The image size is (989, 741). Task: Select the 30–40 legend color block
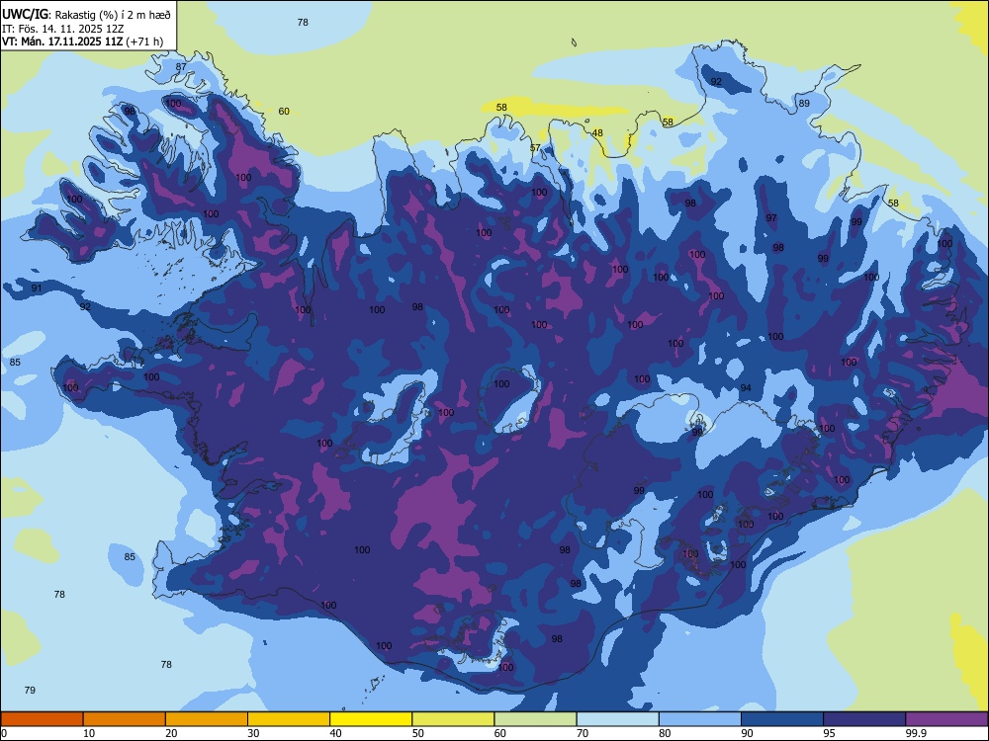(289, 719)
